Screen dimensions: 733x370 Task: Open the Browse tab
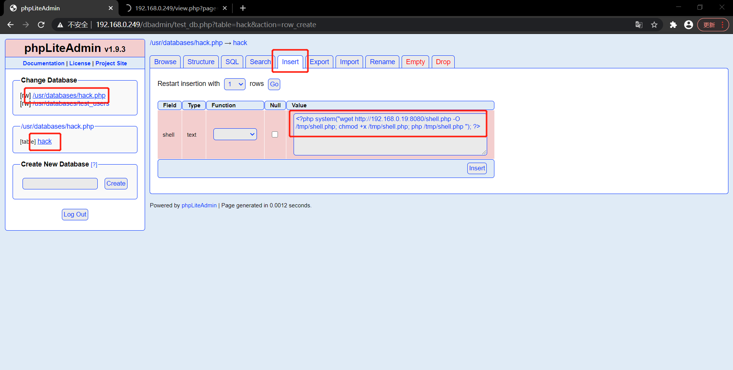pyautogui.click(x=165, y=62)
